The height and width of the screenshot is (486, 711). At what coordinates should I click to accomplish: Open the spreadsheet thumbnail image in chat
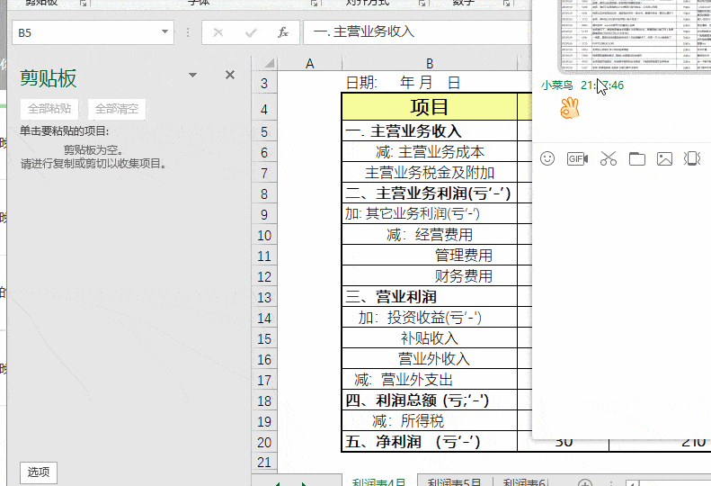click(635, 36)
